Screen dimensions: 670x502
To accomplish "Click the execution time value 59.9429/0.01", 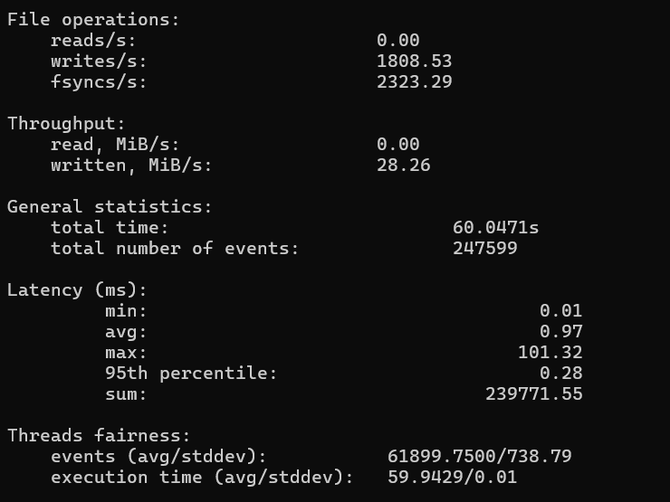I will tap(453, 478).
